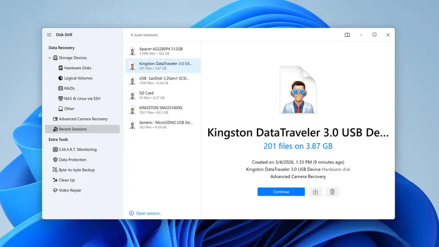This screenshot has height=247, width=439.
Task: Click the KINGSTON SNV2S1000G session thumbnail icon
Action: click(x=132, y=110)
